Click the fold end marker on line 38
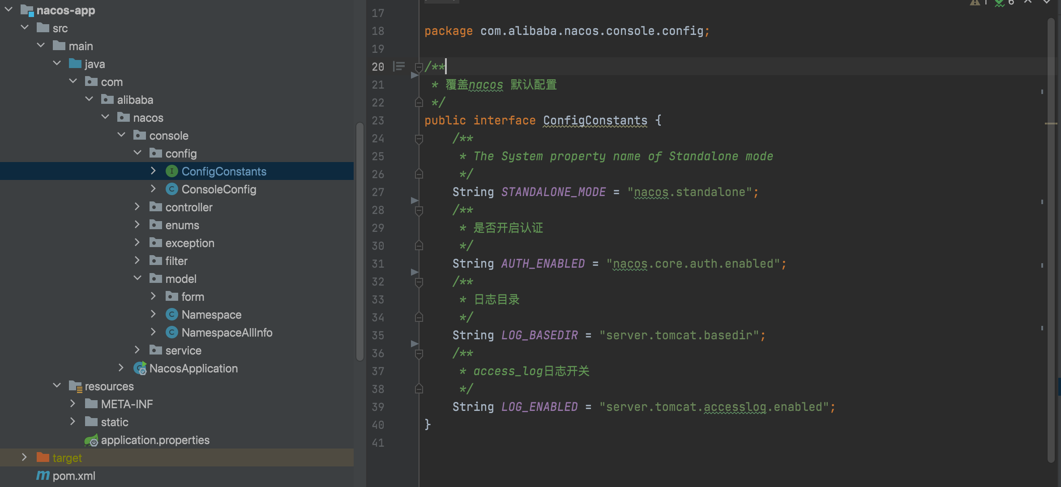 pyautogui.click(x=419, y=389)
